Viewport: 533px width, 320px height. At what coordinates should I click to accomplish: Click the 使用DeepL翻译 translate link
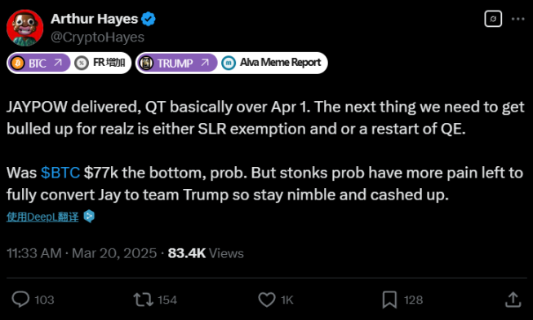click(x=42, y=217)
